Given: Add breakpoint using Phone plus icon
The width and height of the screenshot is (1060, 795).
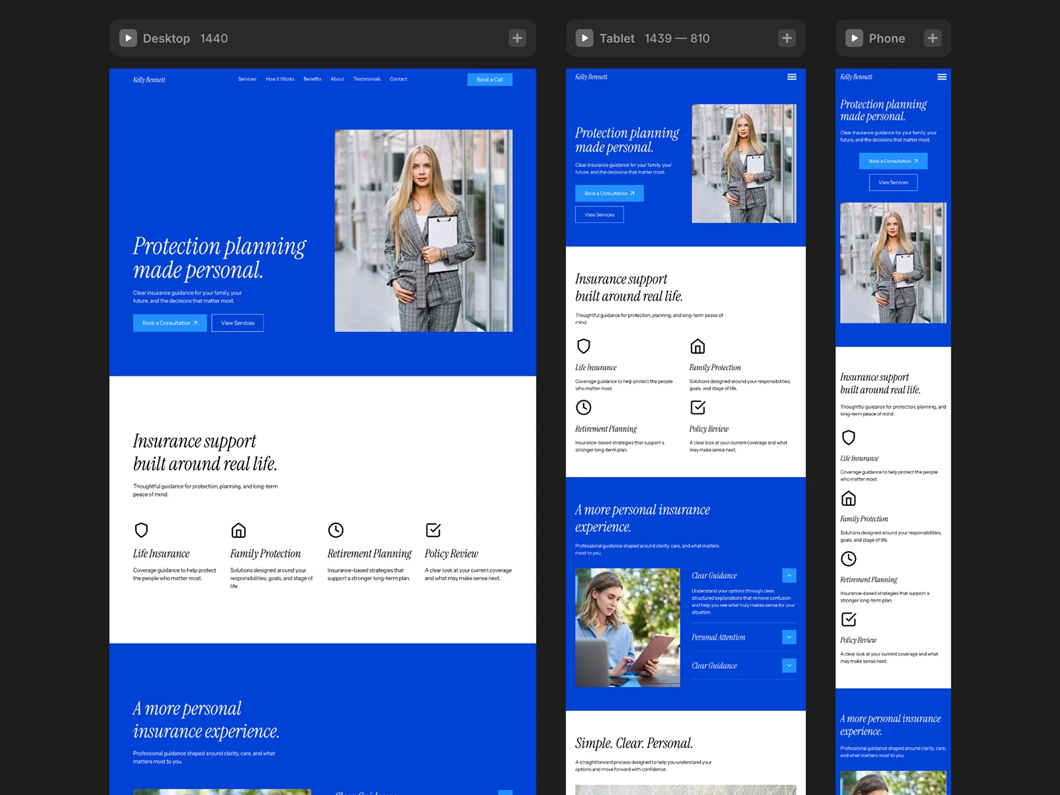Looking at the screenshot, I should coord(932,38).
